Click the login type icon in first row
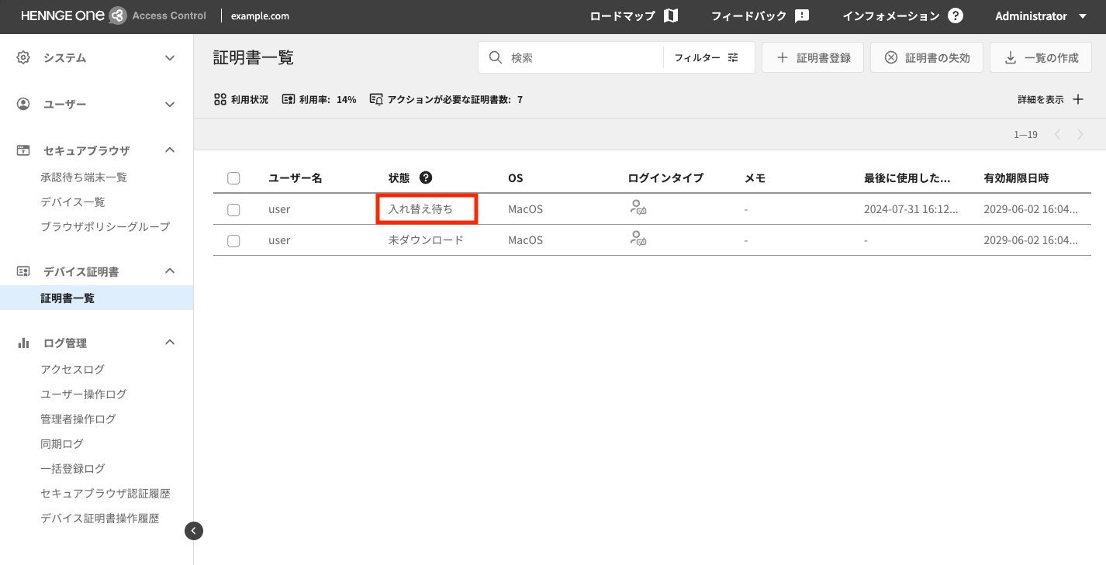1106x565 pixels. (x=638, y=208)
